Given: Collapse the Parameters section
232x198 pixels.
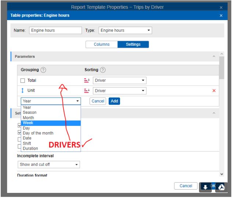Looking at the screenshot, I should click(214, 56).
